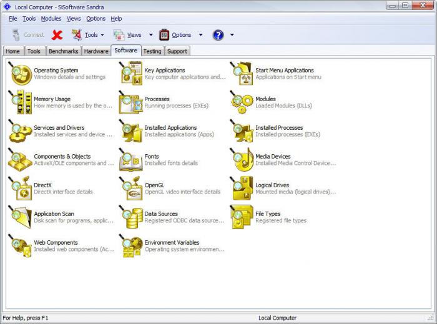Switch to the Testing tab

[152, 51]
